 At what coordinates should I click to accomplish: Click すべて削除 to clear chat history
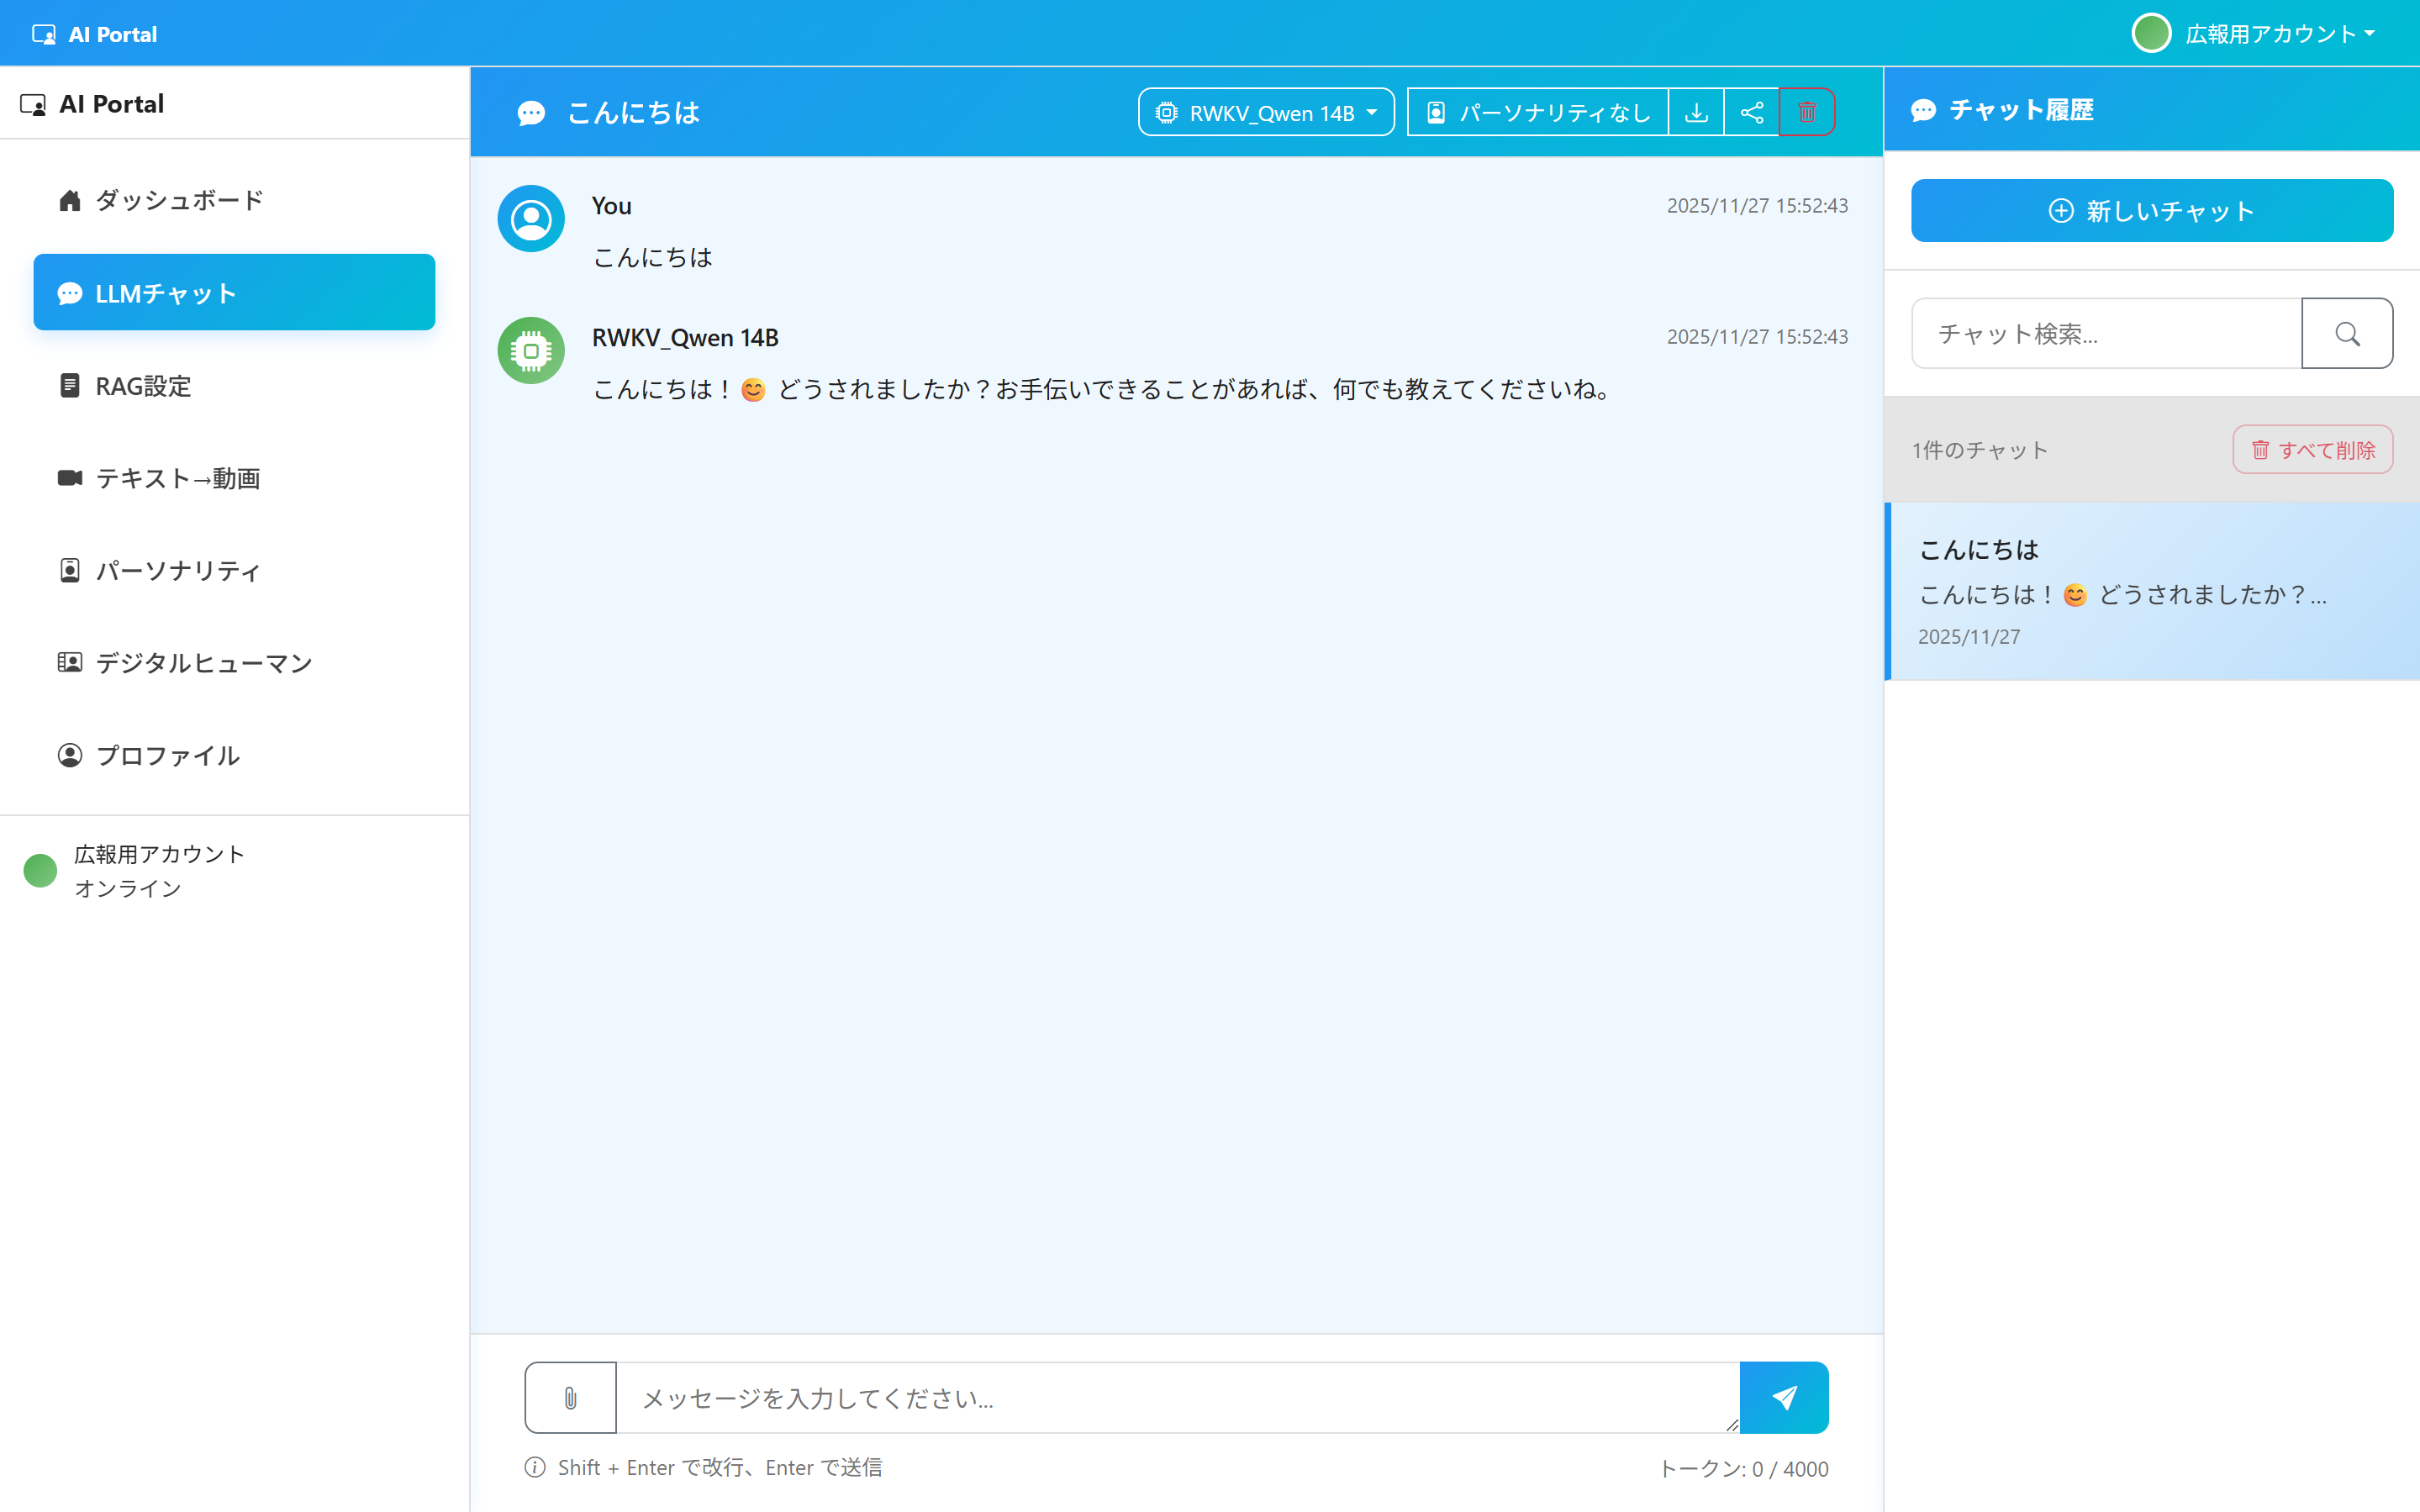(2311, 449)
